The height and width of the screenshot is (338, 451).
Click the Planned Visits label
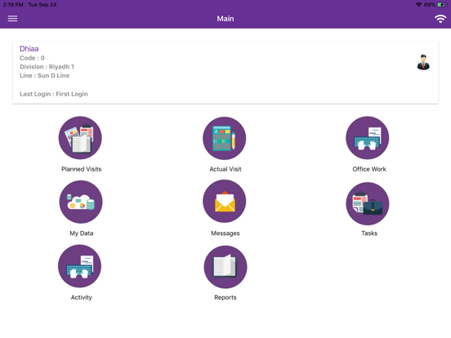coord(82,169)
